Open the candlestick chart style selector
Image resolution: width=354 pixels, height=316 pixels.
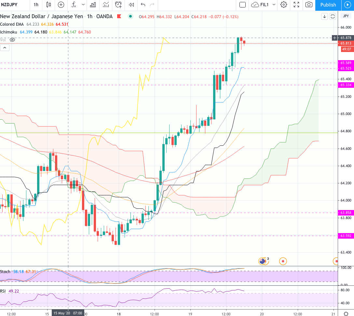pyautogui.click(x=48, y=5)
